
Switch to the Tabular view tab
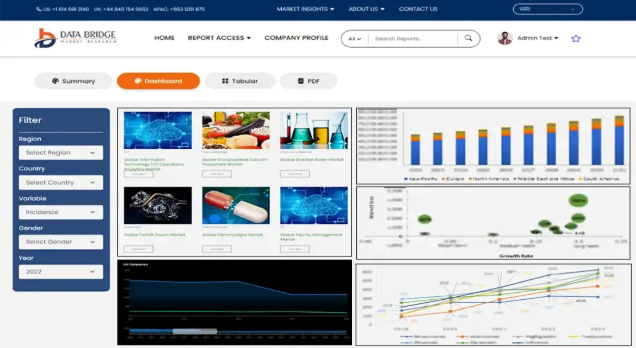coord(240,81)
